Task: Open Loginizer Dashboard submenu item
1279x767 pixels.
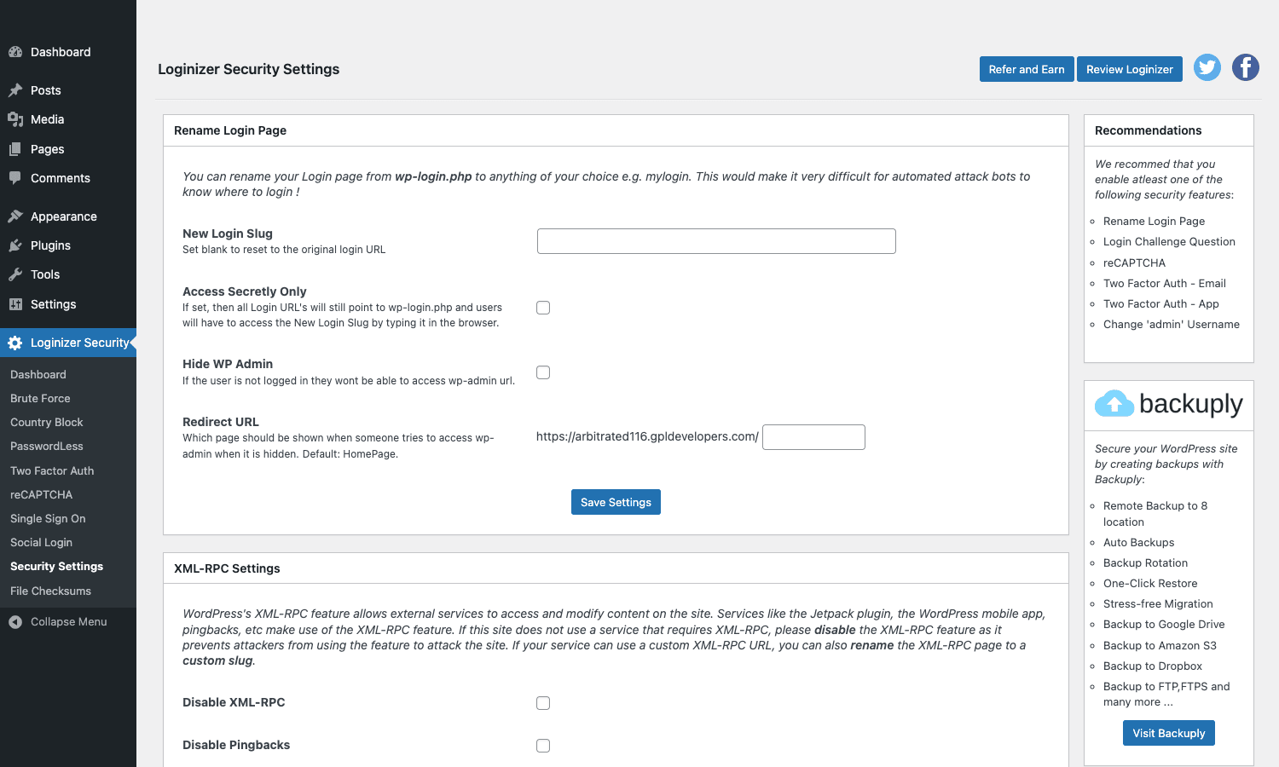Action: tap(38, 374)
